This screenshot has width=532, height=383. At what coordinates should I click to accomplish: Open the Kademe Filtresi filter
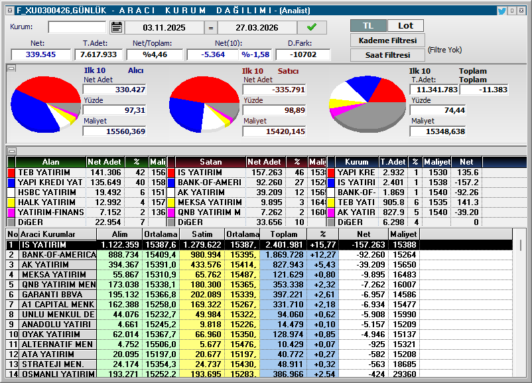point(387,40)
